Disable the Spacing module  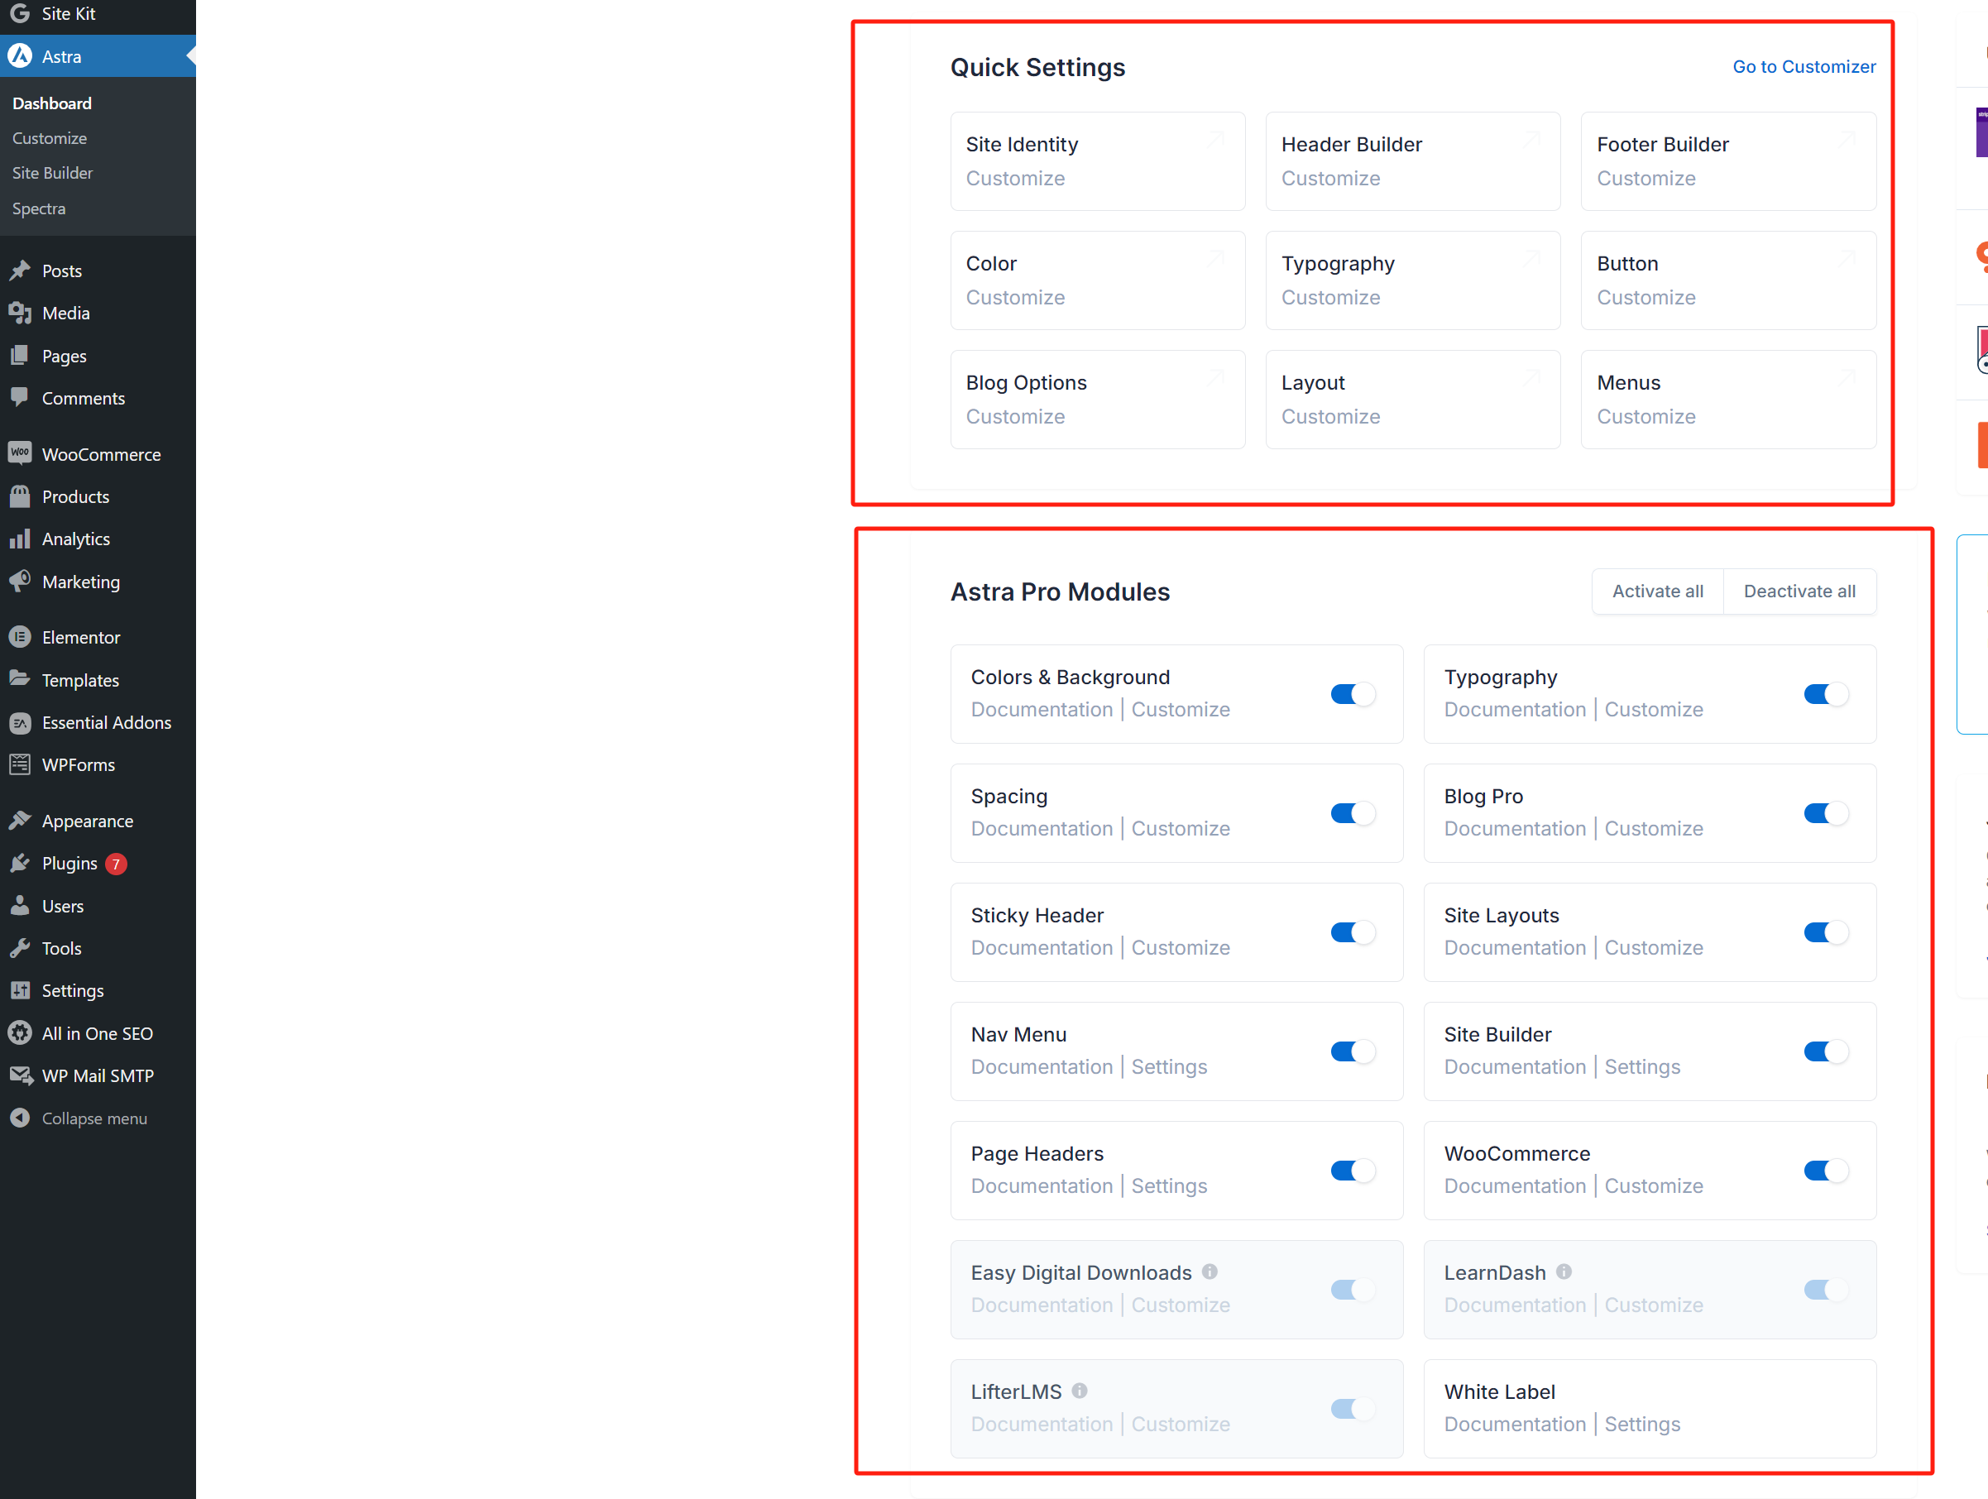click(1353, 813)
